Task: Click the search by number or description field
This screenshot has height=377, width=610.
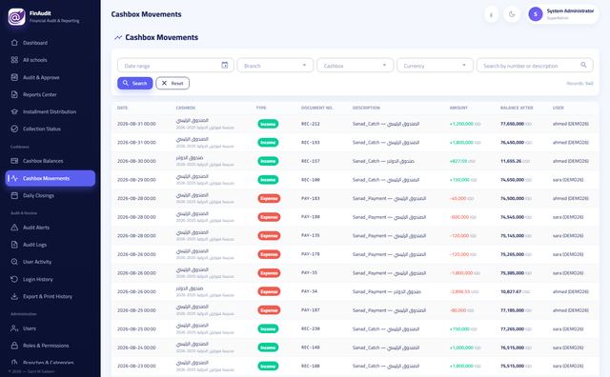Action: pos(535,66)
